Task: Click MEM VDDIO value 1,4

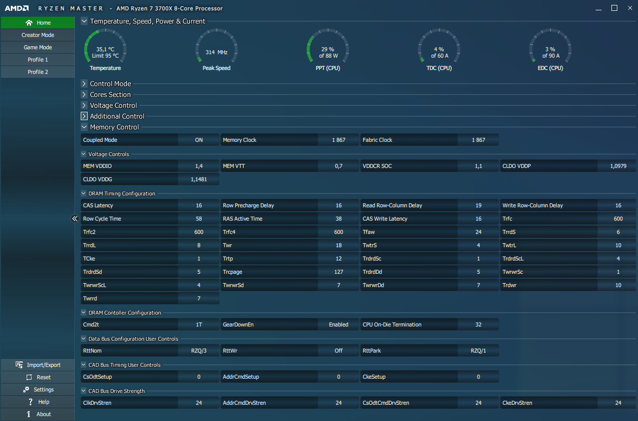Action: pyautogui.click(x=199, y=166)
